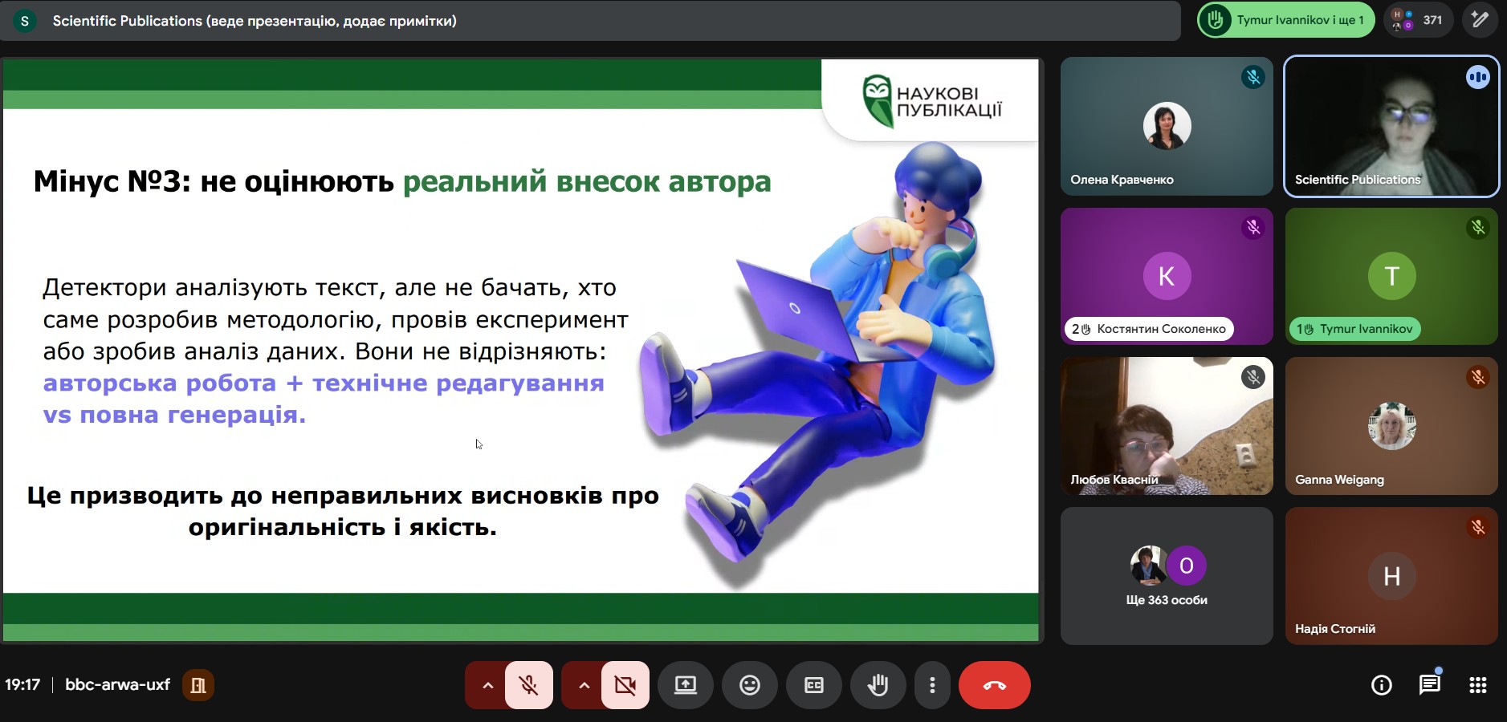The image size is (1507, 722).
Task: Raise hand using the hand icon
Action: coord(878,685)
